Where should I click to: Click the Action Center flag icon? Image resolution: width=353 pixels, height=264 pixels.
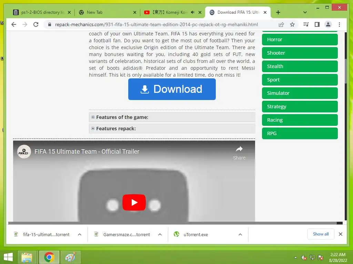pyautogui.click(x=321, y=257)
